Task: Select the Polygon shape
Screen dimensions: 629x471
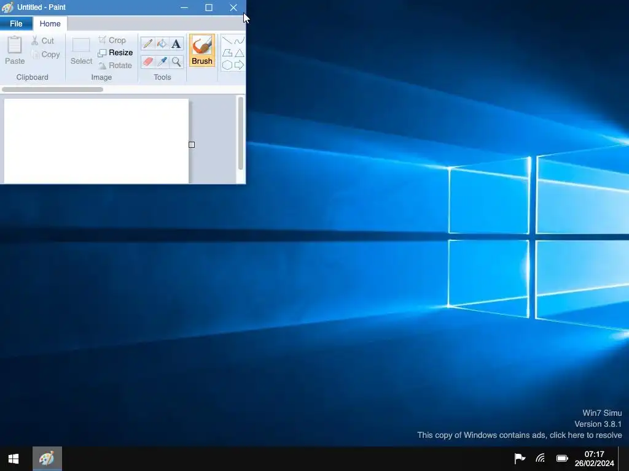Action: [x=227, y=53]
